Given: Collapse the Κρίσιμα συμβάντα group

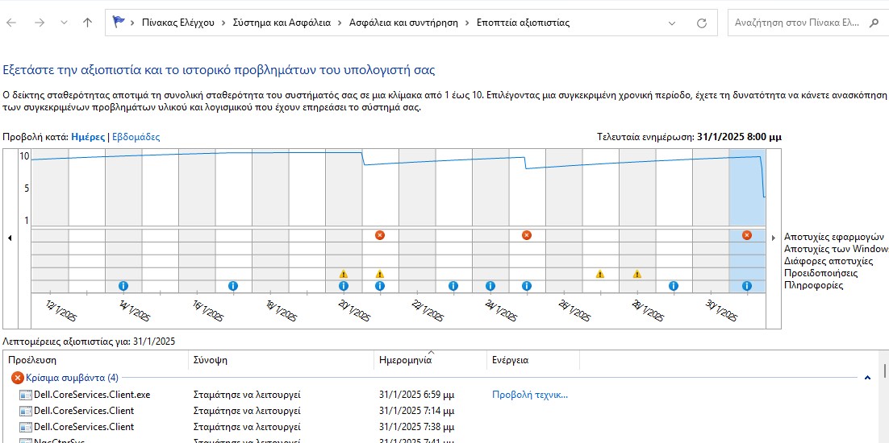Looking at the screenshot, I should (x=867, y=378).
